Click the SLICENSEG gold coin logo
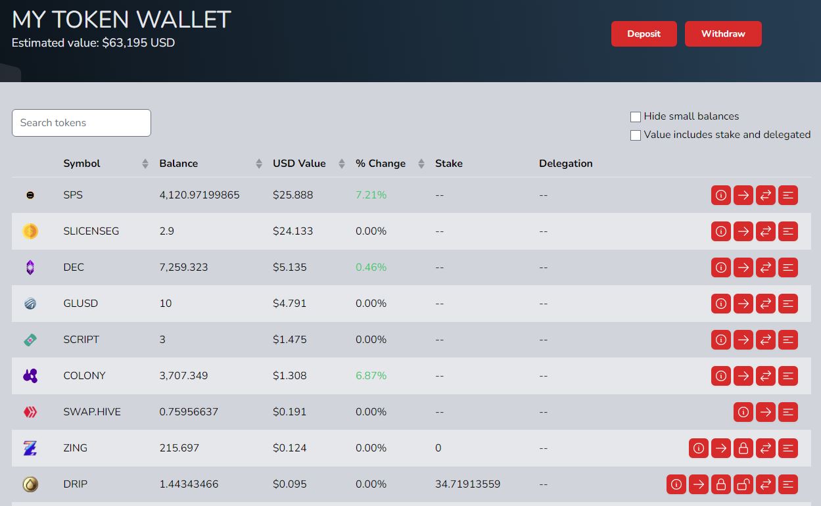Screen dimensions: 821x506 click(30, 231)
